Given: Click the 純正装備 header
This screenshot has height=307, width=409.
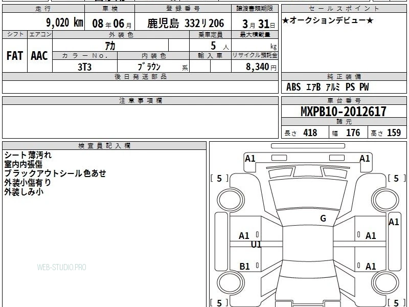Looking at the screenshot, I should [344, 76].
